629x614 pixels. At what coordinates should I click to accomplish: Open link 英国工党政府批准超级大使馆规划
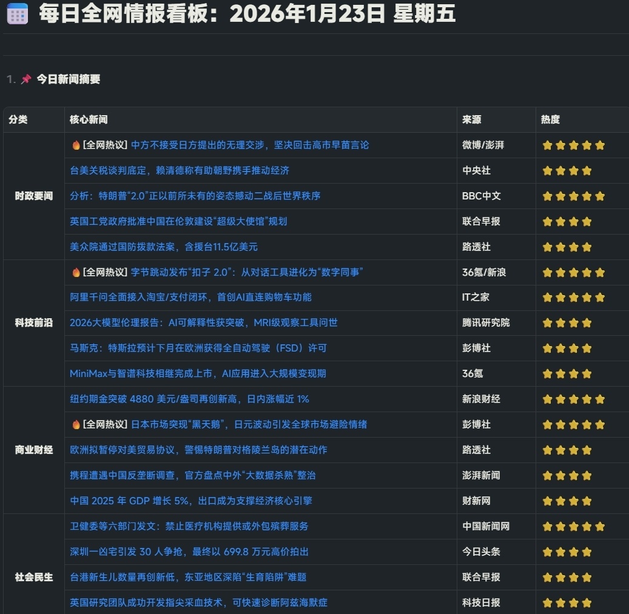click(178, 221)
